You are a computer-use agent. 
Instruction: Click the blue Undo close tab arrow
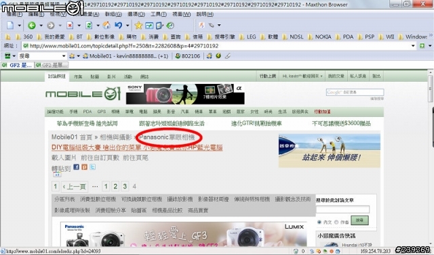[119, 26]
